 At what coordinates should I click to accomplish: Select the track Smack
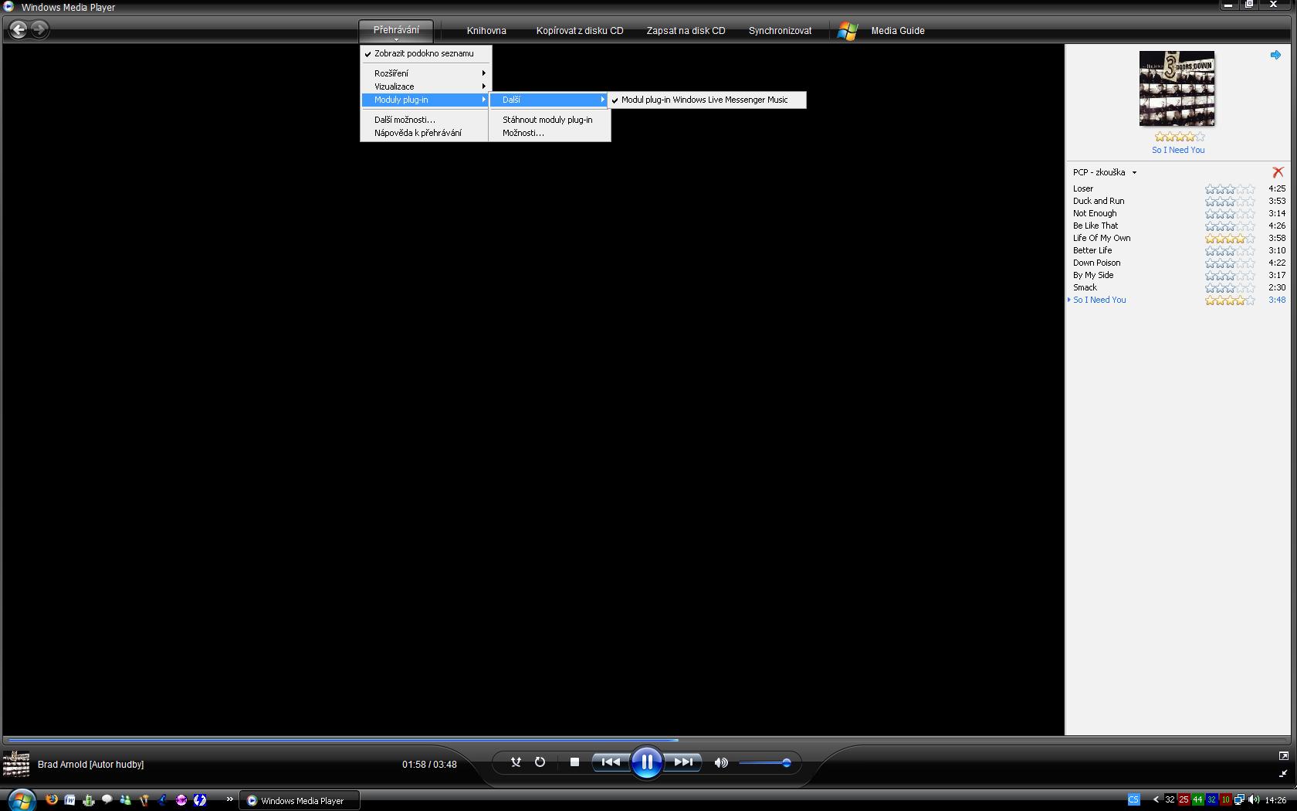[x=1085, y=287]
